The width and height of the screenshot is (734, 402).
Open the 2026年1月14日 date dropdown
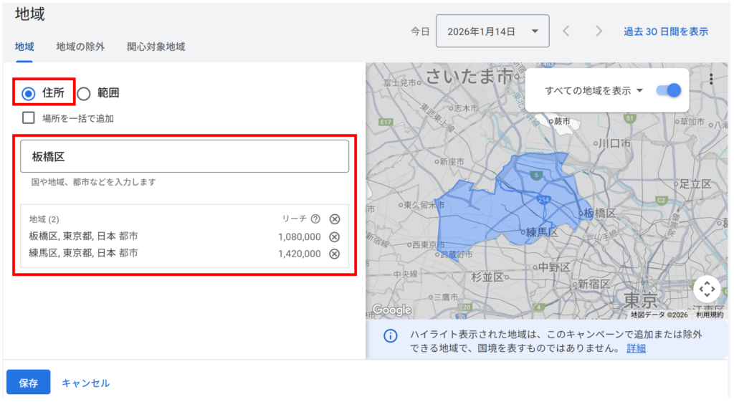point(492,32)
